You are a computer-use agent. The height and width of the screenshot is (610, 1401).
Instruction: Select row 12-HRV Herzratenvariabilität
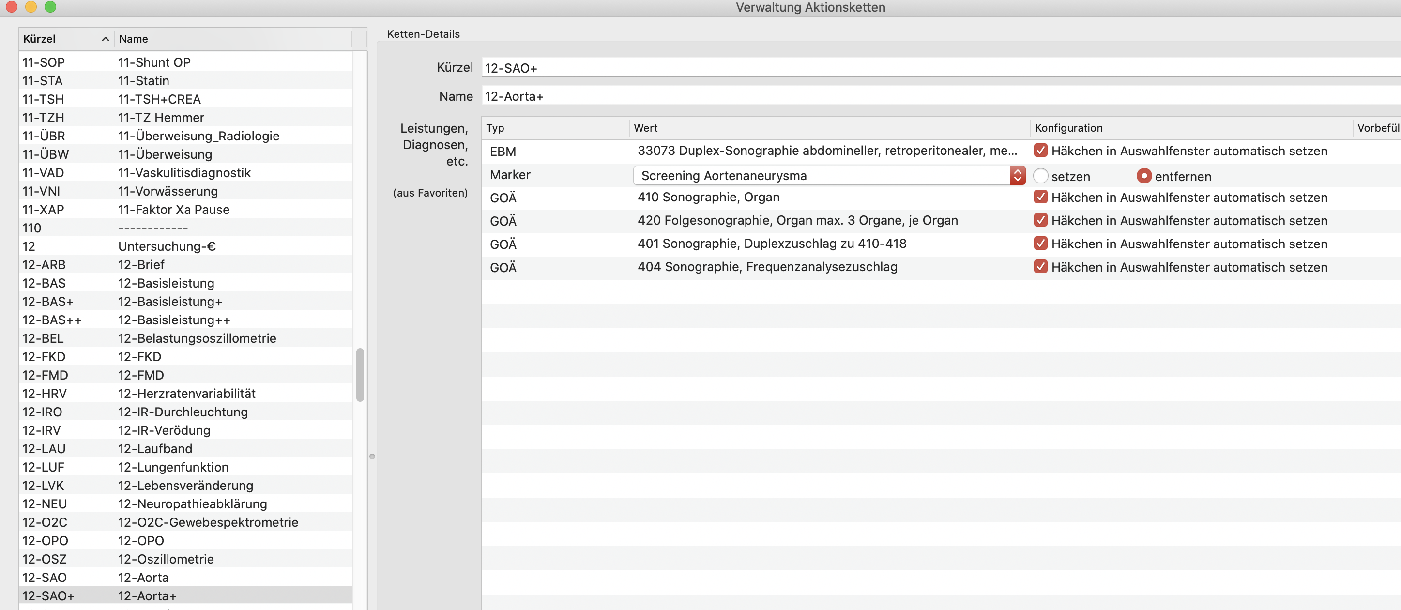[x=186, y=394]
